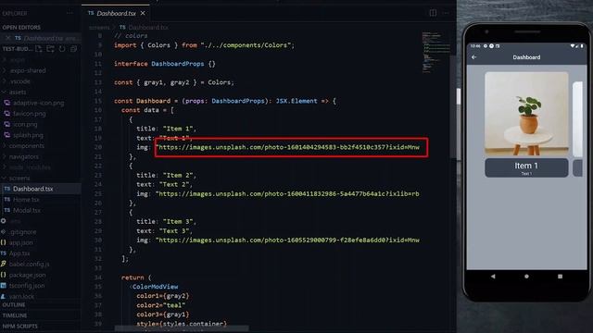Tap Android home navigation button
Image resolution: width=593 pixels, height=333 pixels.
(x=526, y=277)
